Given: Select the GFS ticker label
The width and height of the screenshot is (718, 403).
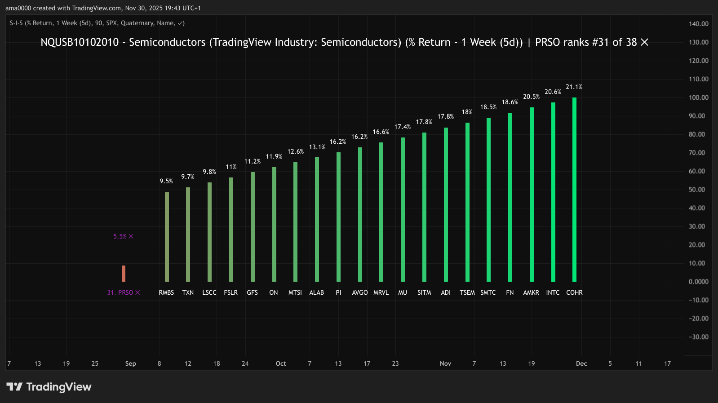Looking at the screenshot, I should click(253, 292).
